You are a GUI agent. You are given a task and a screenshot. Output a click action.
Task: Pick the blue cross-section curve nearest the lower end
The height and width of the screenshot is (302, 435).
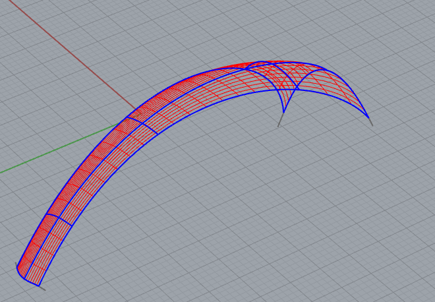pos(59,219)
